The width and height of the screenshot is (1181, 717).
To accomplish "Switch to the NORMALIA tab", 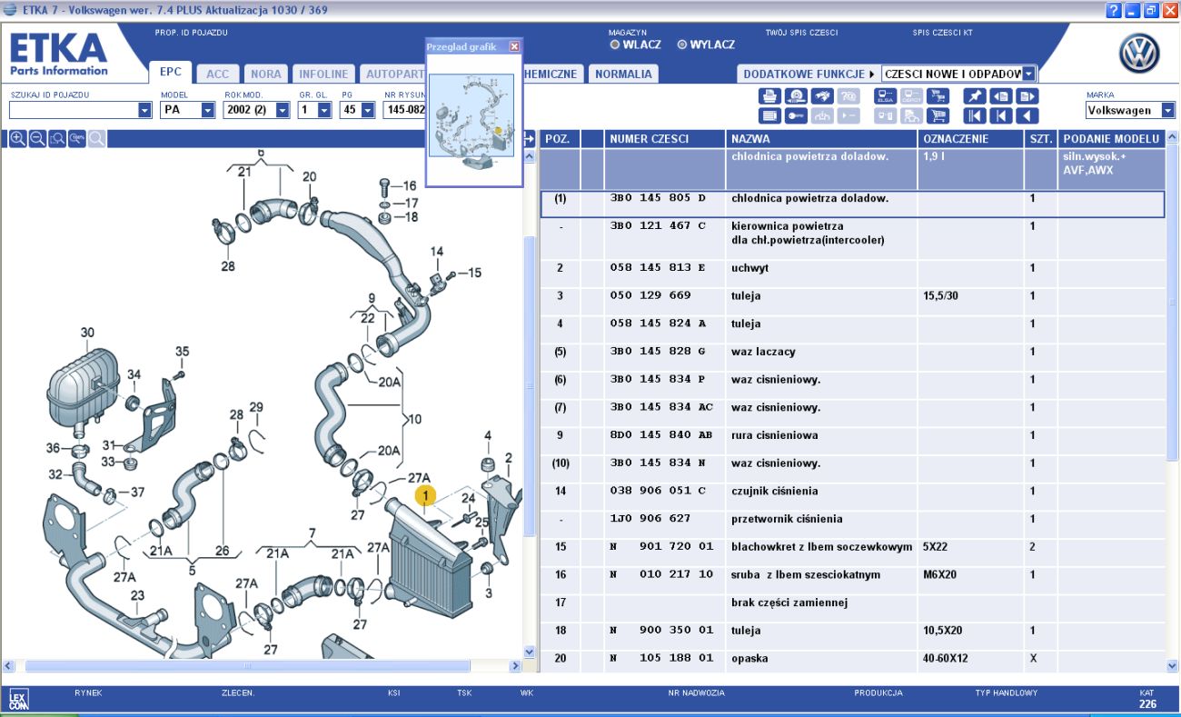I will point(623,74).
